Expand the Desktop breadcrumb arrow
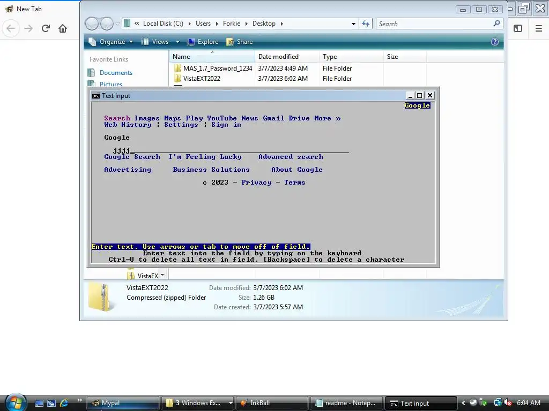The image size is (549, 411). pos(281,24)
